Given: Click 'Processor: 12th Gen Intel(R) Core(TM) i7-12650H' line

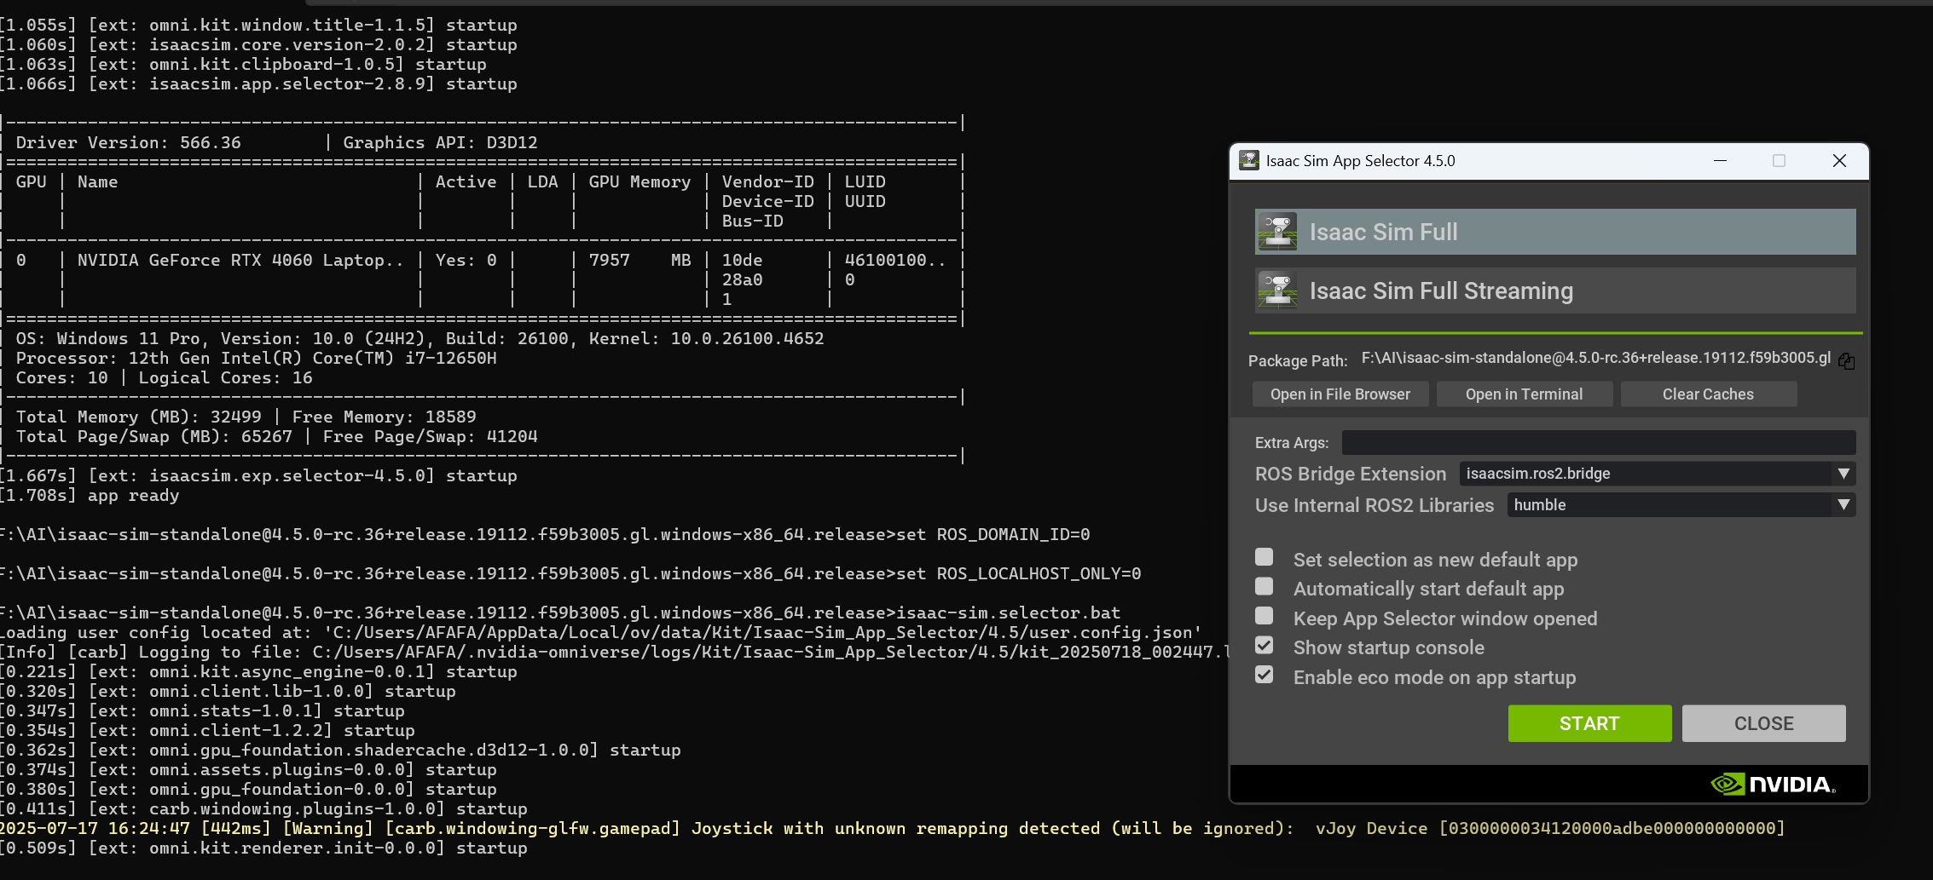Looking at the screenshot, I should pos(256,358).
